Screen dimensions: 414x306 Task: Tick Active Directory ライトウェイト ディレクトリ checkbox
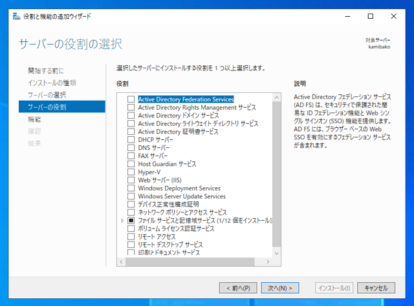coord(131,123)
